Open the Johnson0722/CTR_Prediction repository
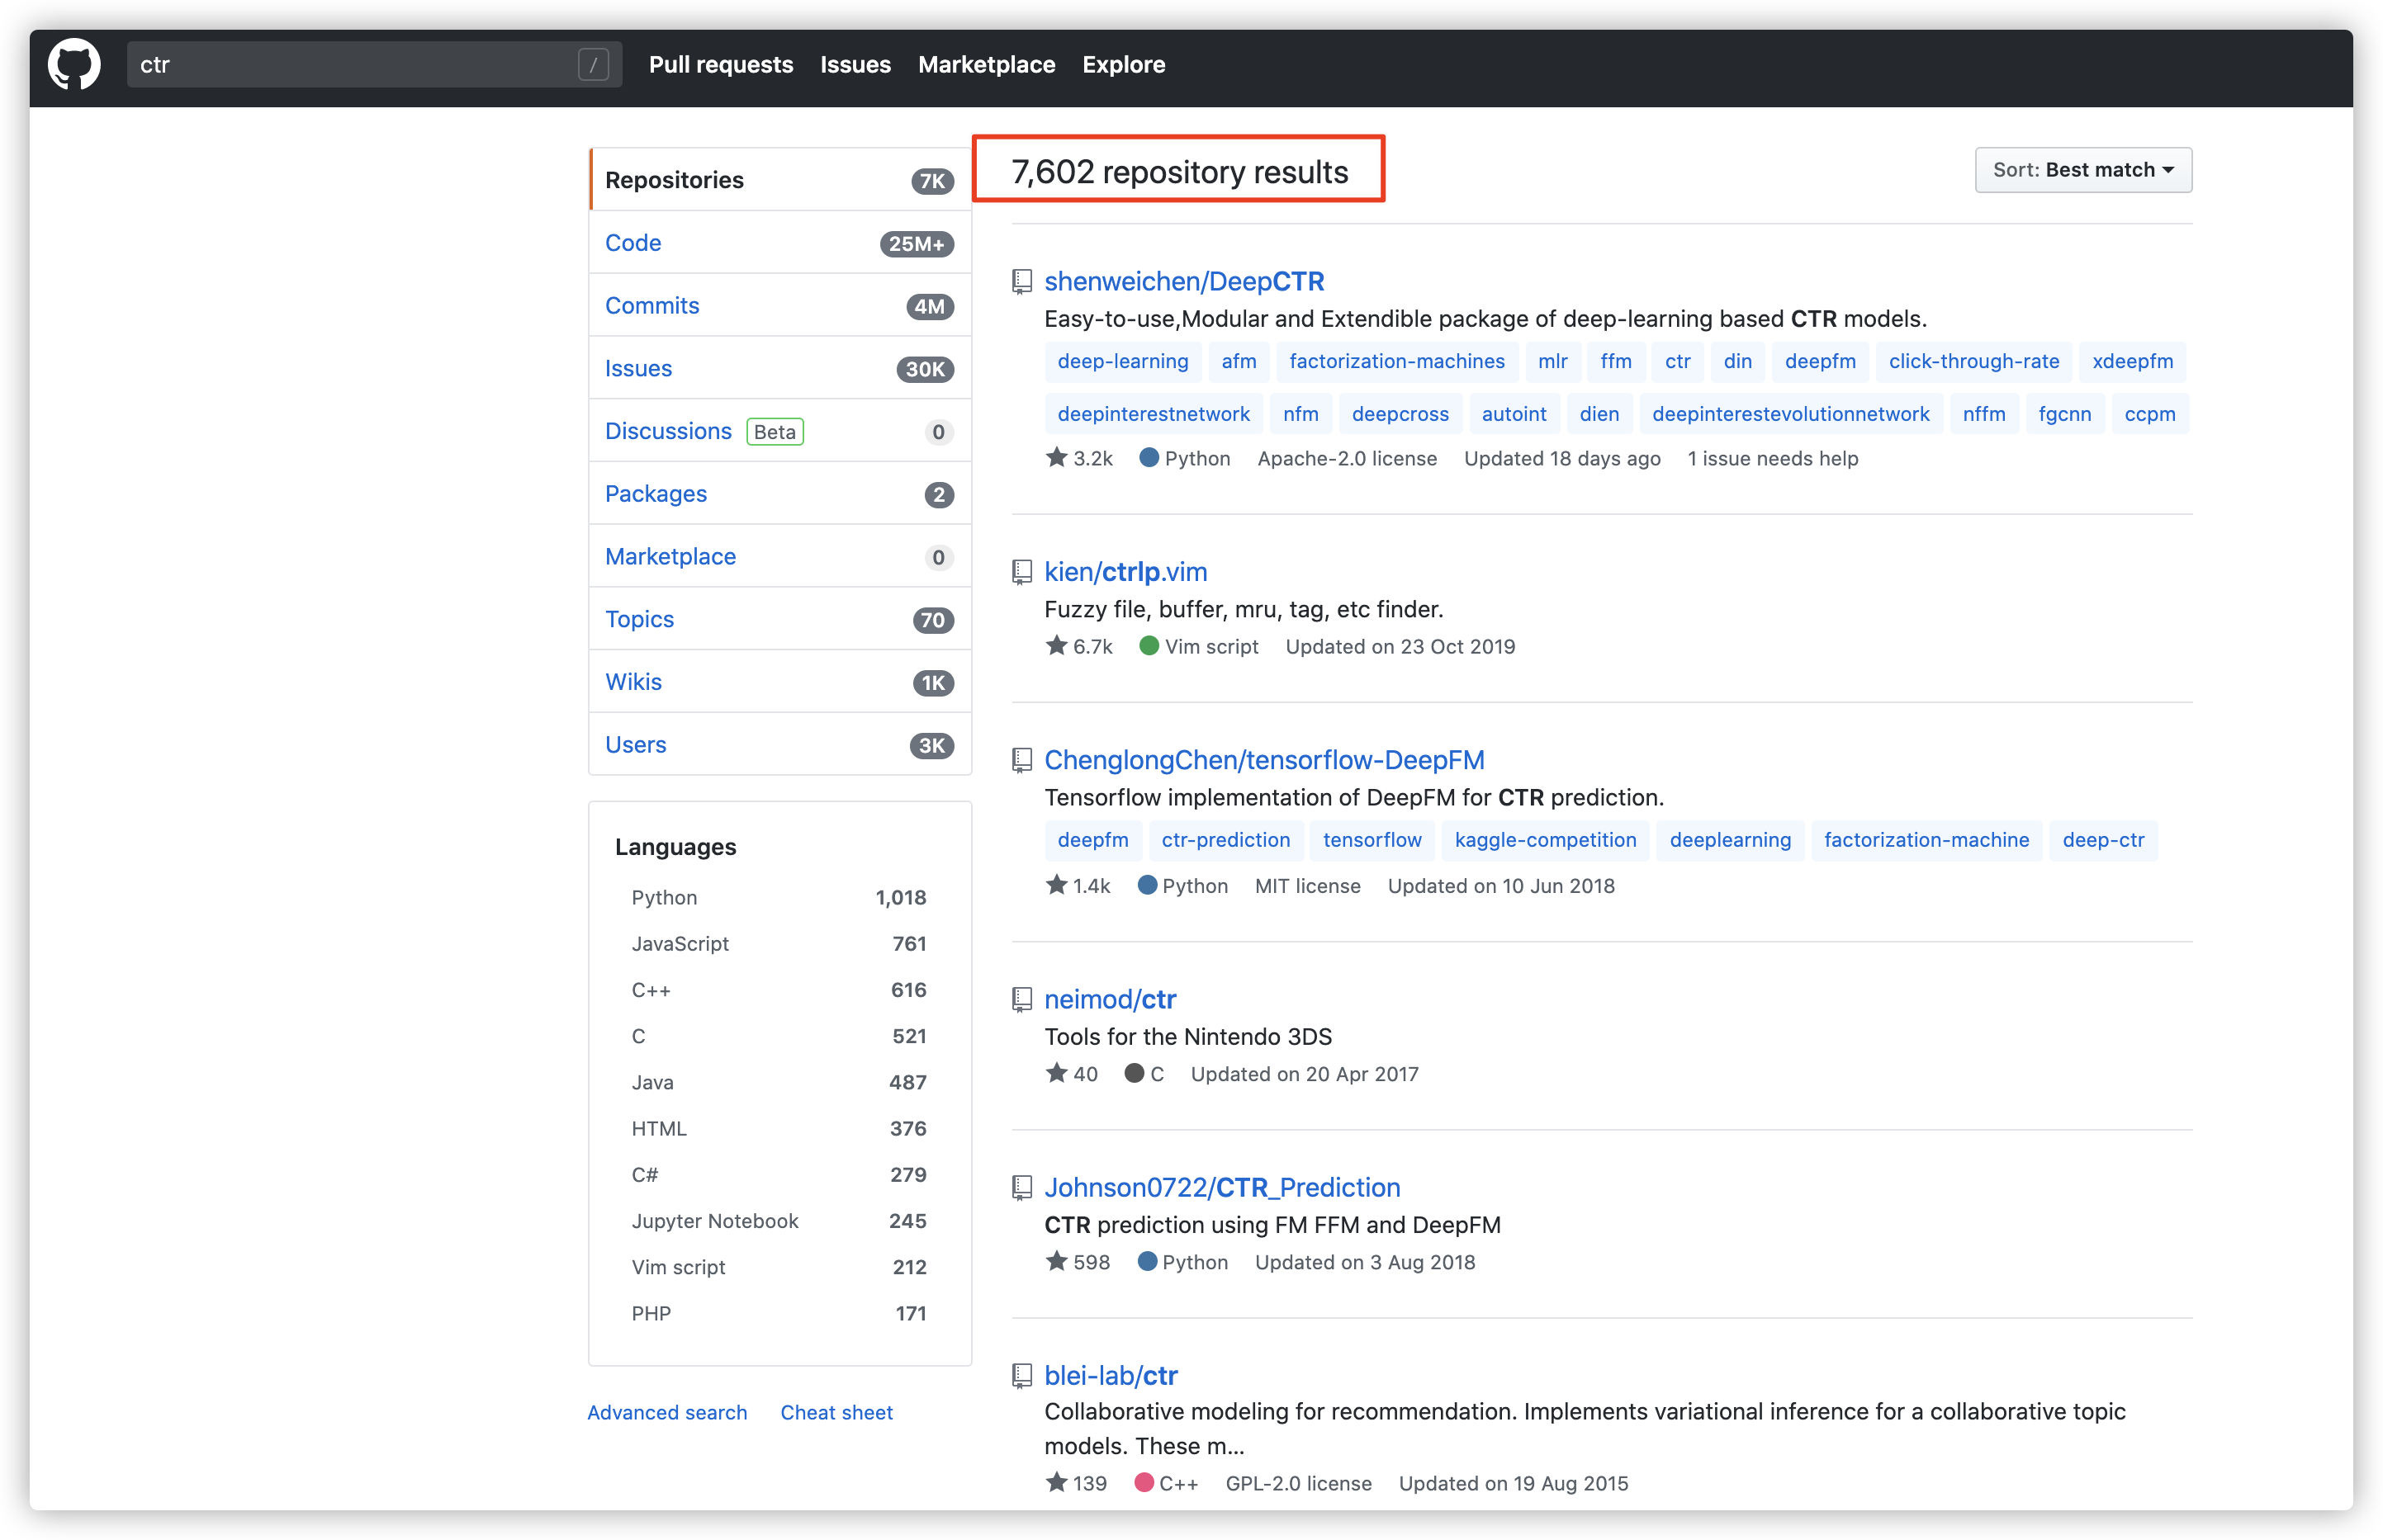The image size is (2383, 1540). [x=1223, y=1187]
